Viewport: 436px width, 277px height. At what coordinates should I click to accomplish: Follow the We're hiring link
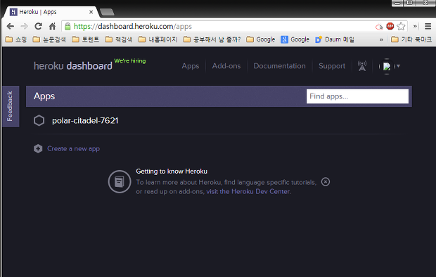point(130,61)
